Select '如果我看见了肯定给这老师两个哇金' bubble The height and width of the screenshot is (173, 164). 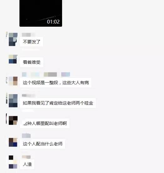click(x=58, y=103)
